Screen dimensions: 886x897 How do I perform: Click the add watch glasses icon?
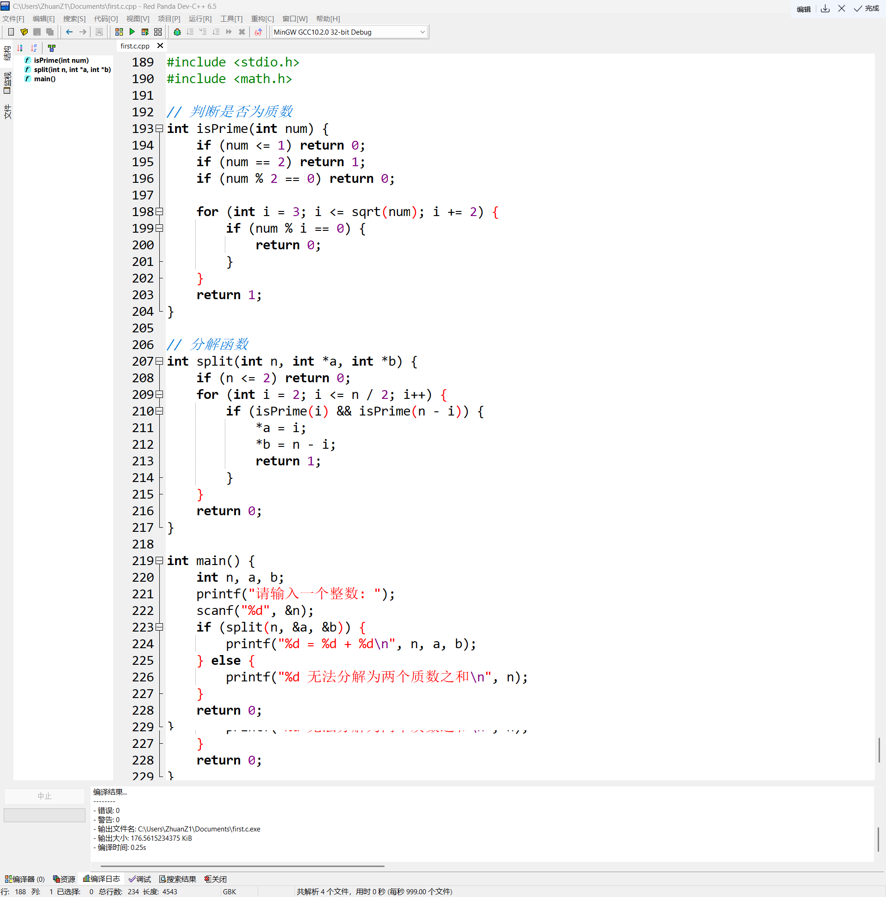pos(258,32)
